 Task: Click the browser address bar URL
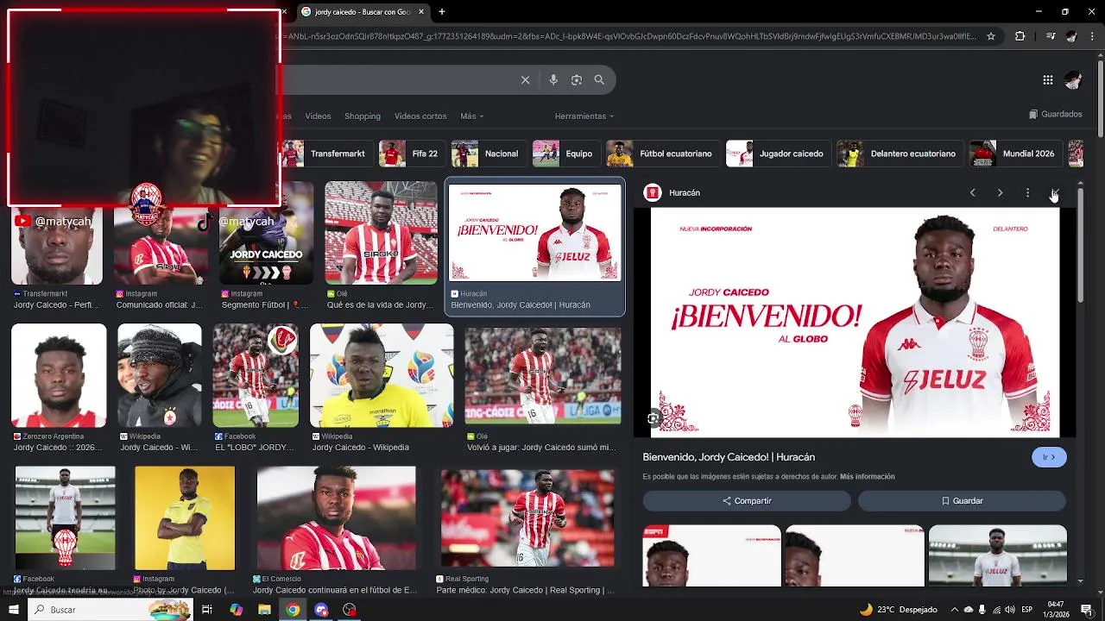pos(630,36)
